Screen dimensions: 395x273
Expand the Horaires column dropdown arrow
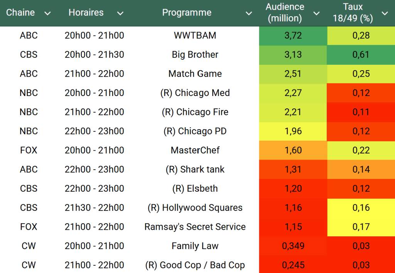click(120, 13)
